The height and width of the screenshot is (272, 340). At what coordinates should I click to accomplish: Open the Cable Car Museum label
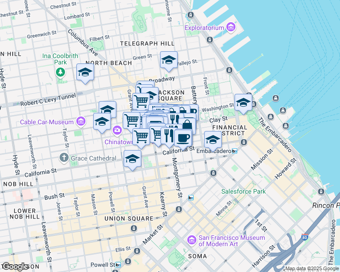47,122
